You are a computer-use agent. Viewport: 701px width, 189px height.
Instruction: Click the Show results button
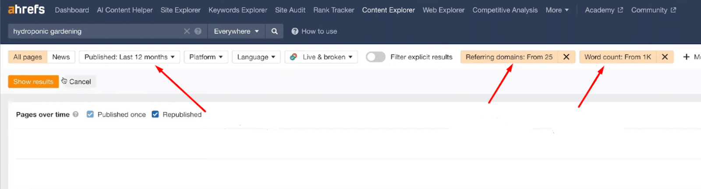[x=33, y=82]
